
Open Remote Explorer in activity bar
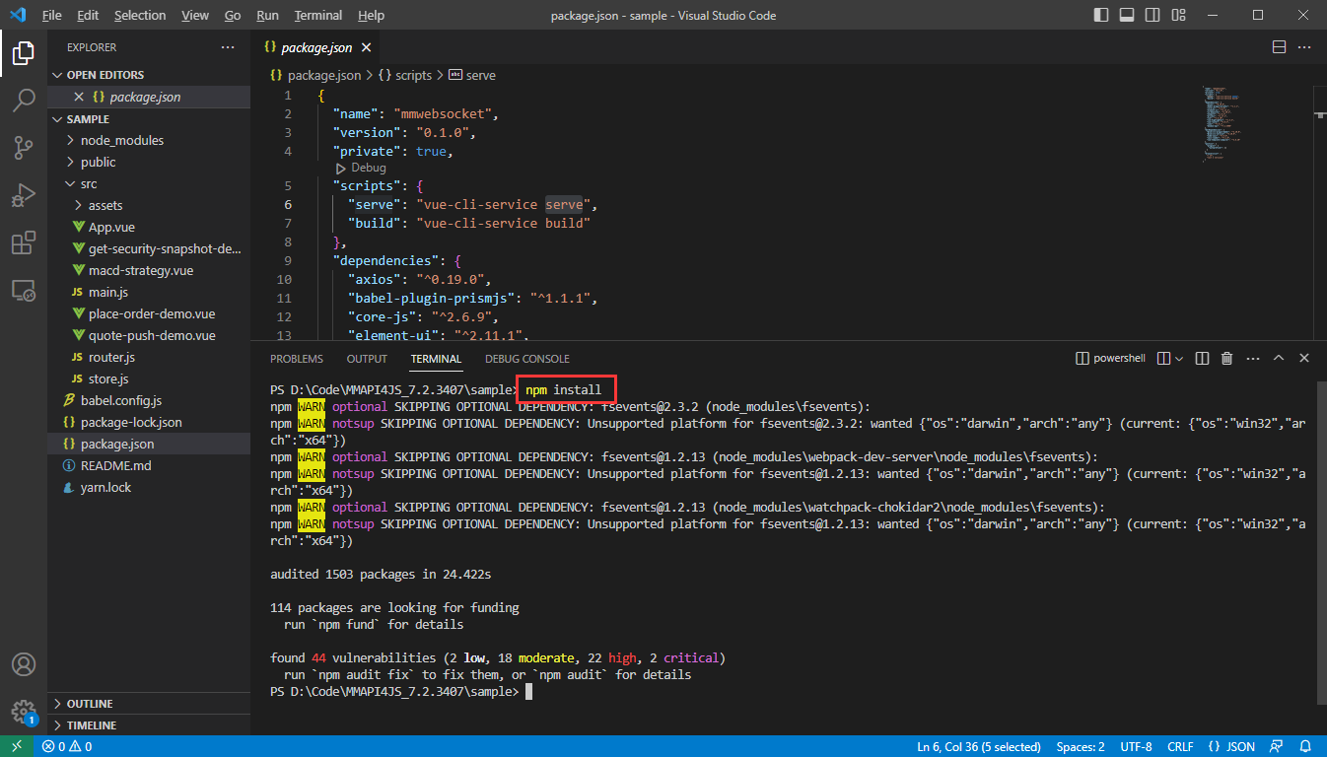[x=24, y=291]
